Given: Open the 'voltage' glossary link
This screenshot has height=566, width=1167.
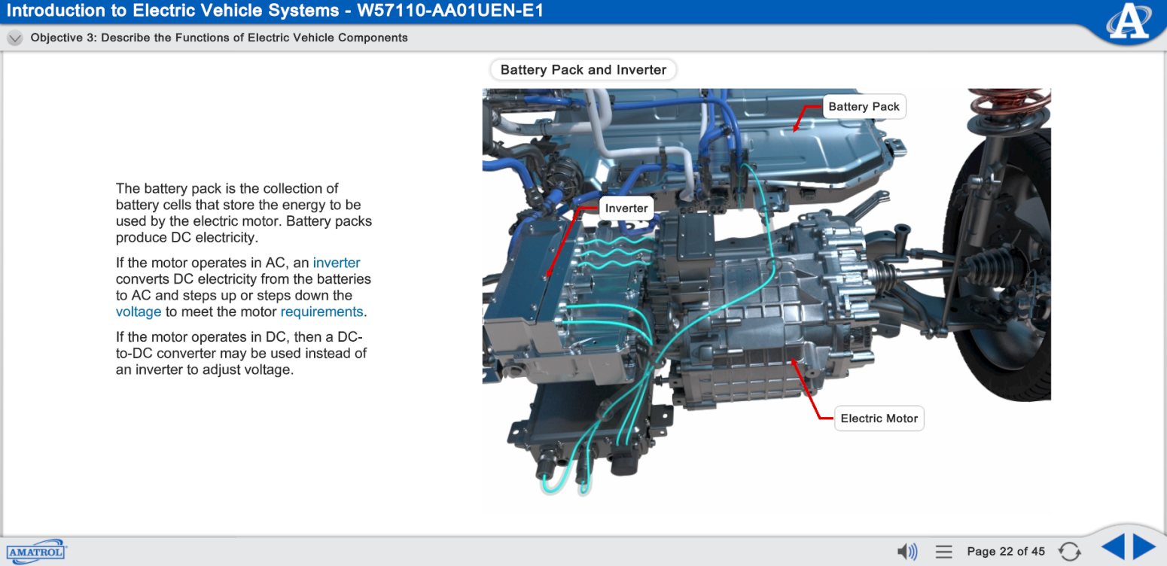Looking at the screenshot, I should (x=139, y=312).
